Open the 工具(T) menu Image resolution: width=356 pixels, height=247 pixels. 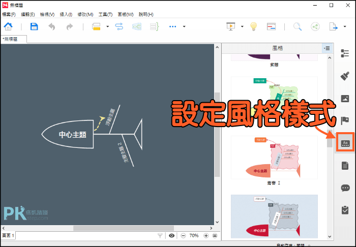(x=106, y=15)
